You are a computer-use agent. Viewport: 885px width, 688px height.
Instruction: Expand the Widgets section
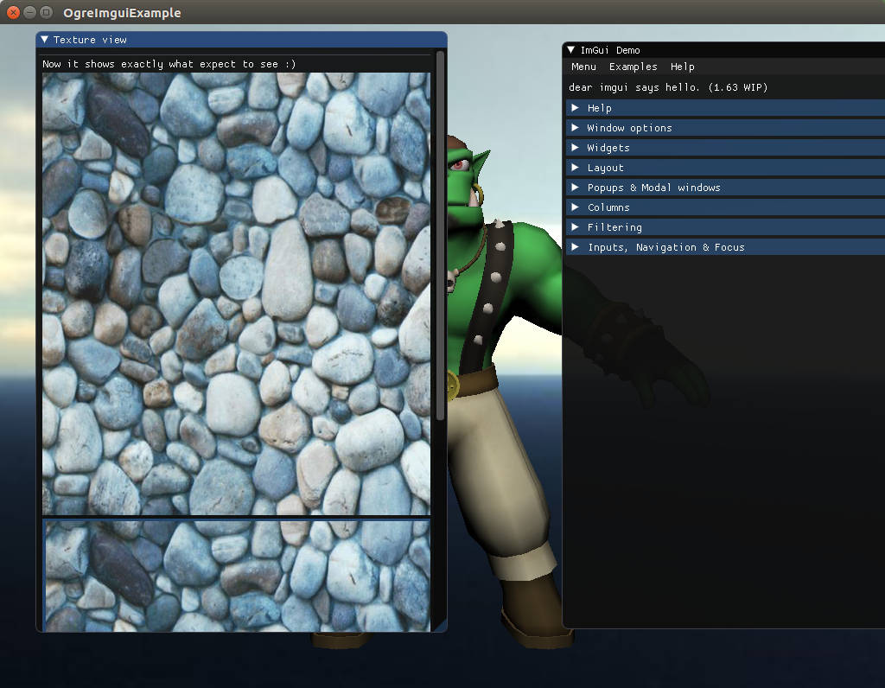point(725,147)
